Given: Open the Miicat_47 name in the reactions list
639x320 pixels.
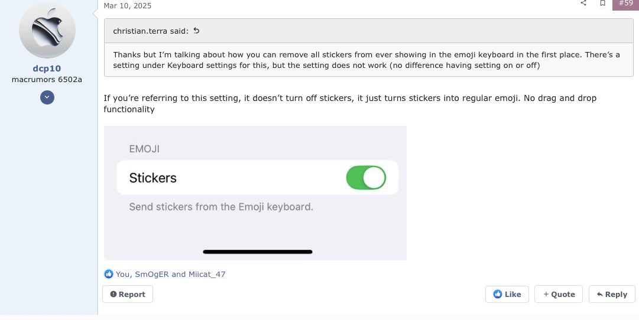Looking at the screenshot, I should coord(207,274).
